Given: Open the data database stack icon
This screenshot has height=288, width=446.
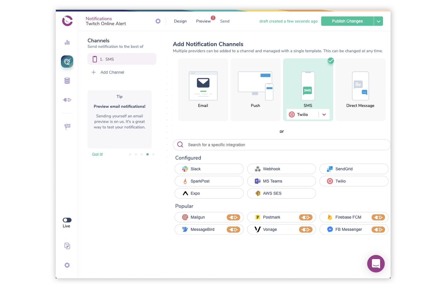Looking at the screenshot, I should tap(67, 81).
